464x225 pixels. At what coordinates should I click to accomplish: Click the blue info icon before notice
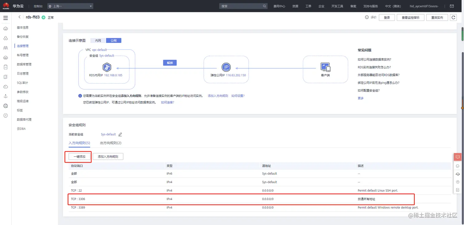pos(80,96)
